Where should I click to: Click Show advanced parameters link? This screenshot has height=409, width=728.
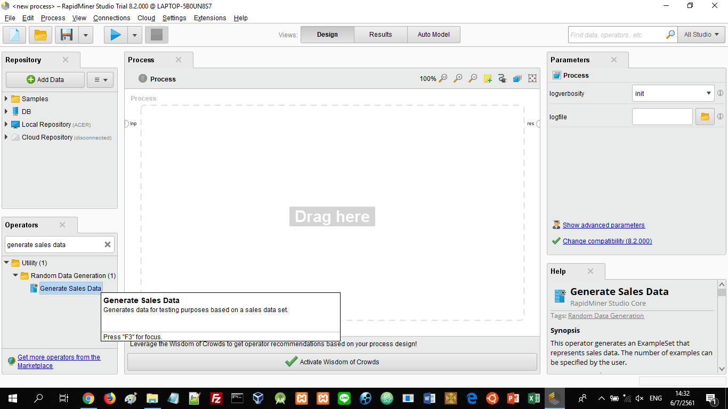pyautogui.click(x=603, y=225)
